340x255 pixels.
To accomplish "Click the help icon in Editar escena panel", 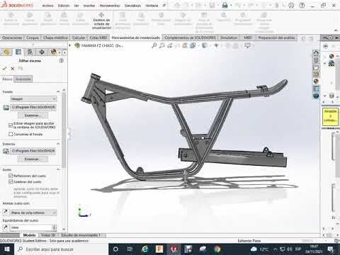I will pos(62,61).
